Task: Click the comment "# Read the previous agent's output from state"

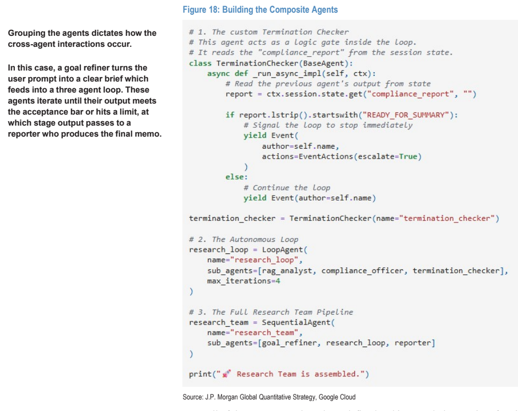Action: click(328, 84)
